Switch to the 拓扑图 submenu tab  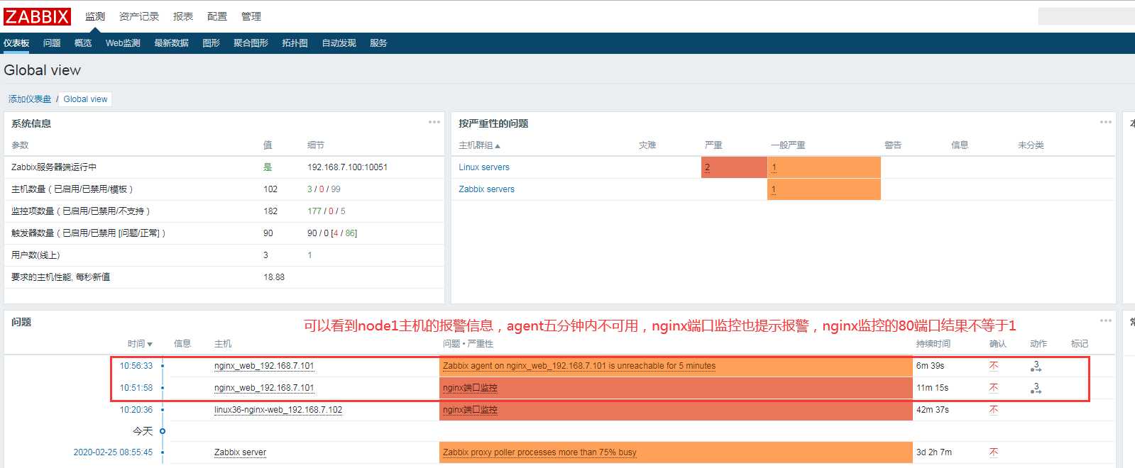pyautogui.click(x=295, y=43)
